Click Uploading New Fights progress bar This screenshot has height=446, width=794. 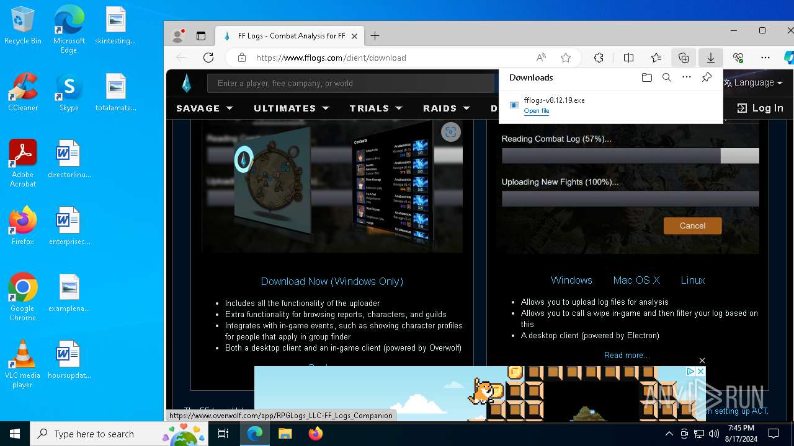[630, 198]
